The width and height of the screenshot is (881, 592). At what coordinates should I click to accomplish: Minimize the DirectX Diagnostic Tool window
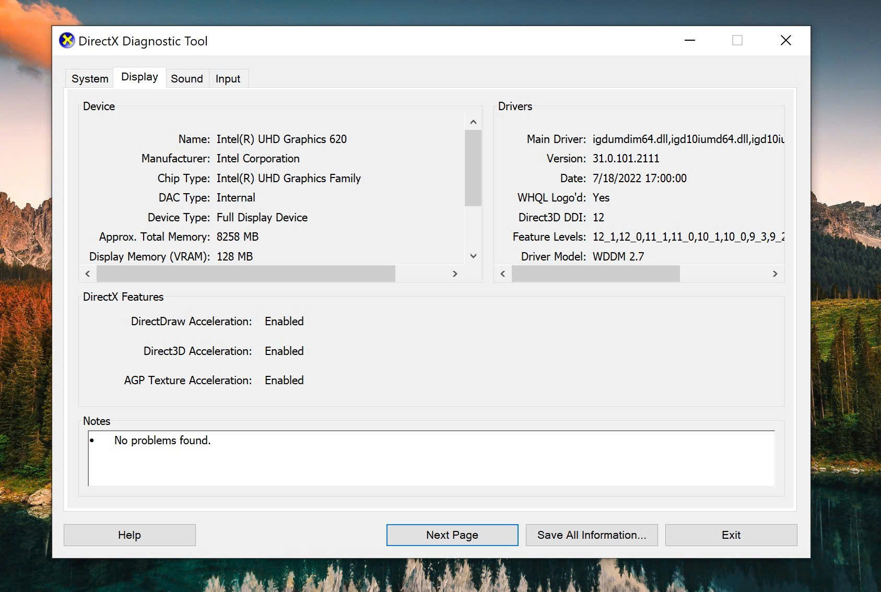click(690, 41)
